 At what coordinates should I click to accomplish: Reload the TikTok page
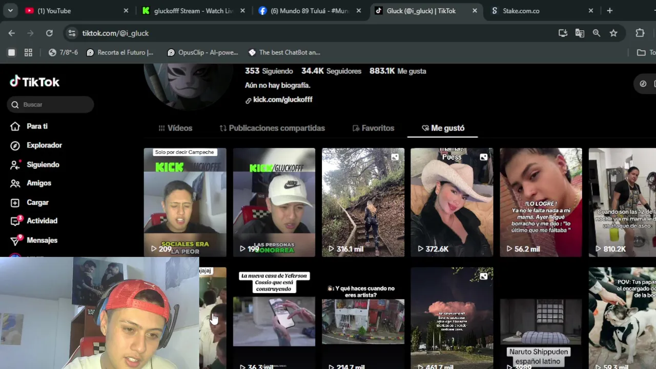[x=49, y=33]
